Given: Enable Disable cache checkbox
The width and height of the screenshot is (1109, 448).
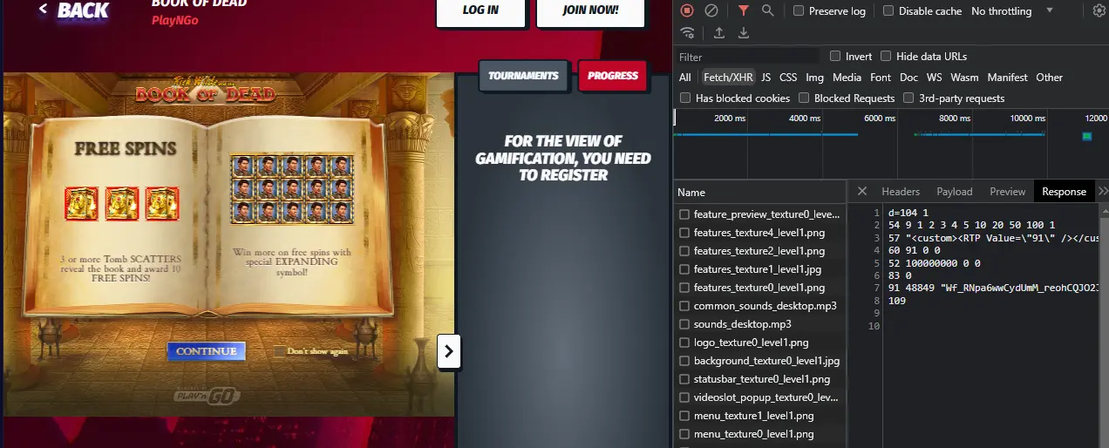Looking at the screenshot, I should coord(888,10).
